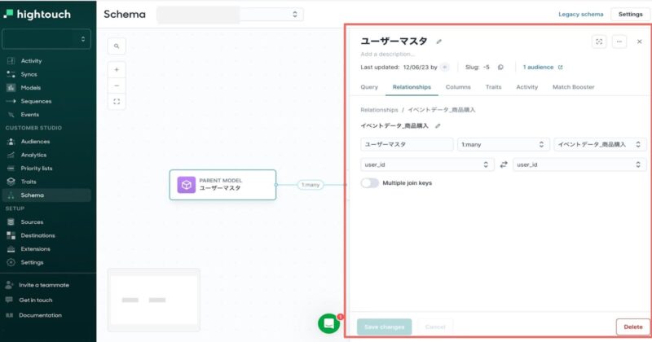Click the purple parent model cube icon
This screenshot has width=652, height=342.
pyautogui.click(x=187, y=185)
